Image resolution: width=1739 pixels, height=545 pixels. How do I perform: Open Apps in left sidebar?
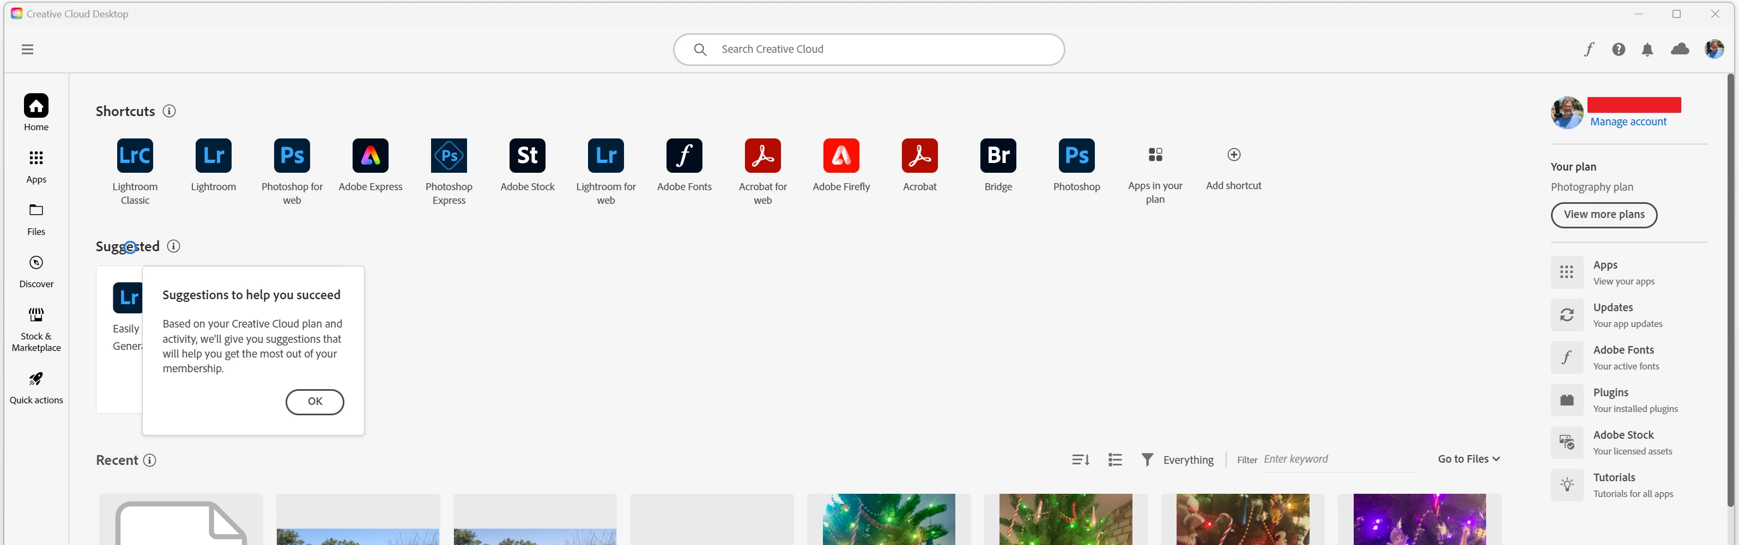pyautogui.click(x=36, y=167)
